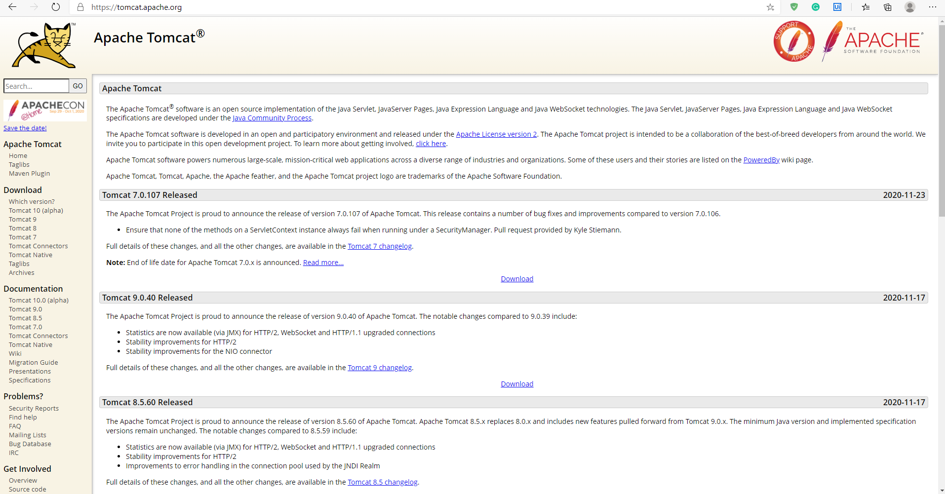Click the Tomcat cat logo
This screenshot has height=494, width=945.
click(44, 45)
